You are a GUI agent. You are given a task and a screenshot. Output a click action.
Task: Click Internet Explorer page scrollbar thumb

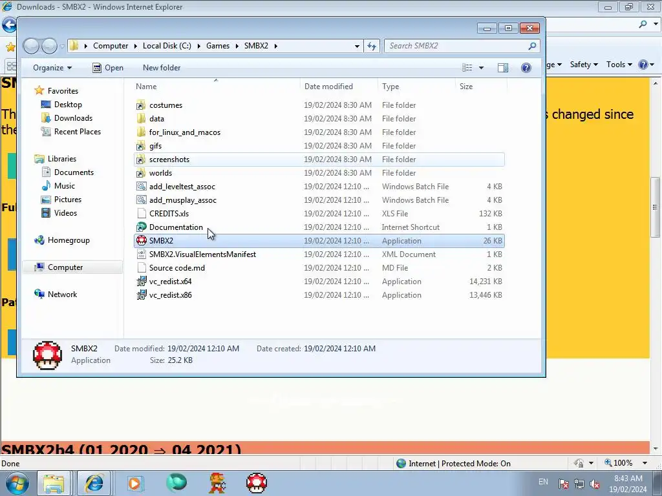[x=655, y=207]
